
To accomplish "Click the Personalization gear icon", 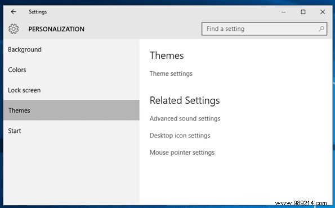I will click(x=14, y=29).
